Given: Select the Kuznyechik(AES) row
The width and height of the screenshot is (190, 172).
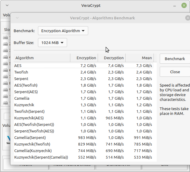Looking at the screenshot, I should pyautogui.click(x=84, y=118).
